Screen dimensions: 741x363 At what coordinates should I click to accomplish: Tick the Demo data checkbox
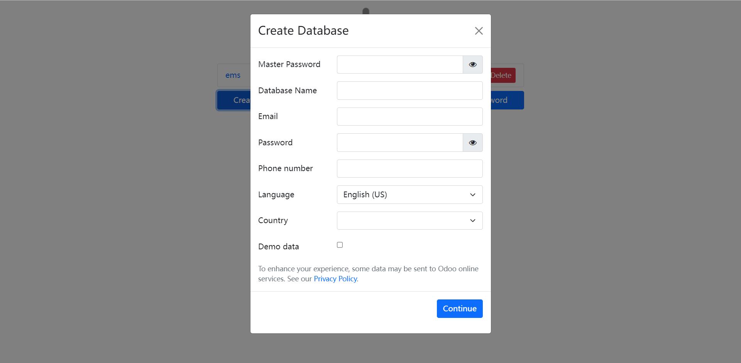[340, 245]
